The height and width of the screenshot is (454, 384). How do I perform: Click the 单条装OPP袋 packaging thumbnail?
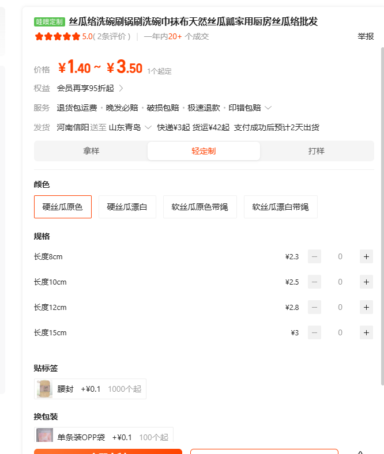pos(44,437)
